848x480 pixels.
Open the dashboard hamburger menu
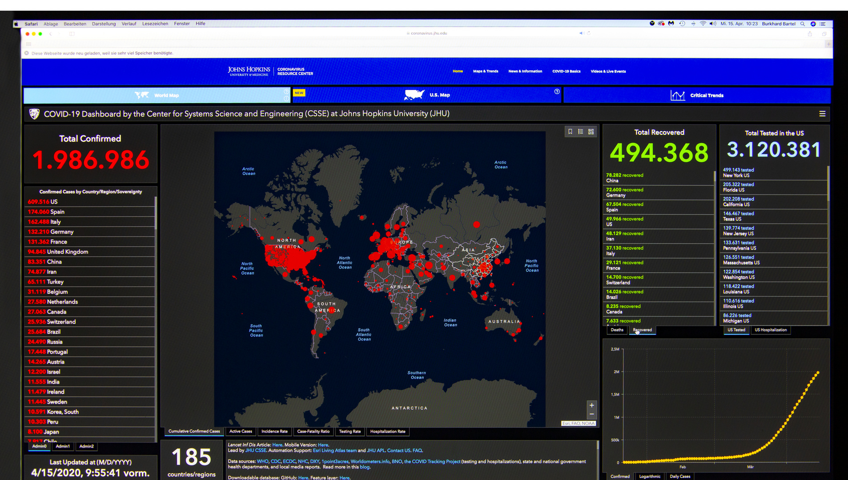822,114
